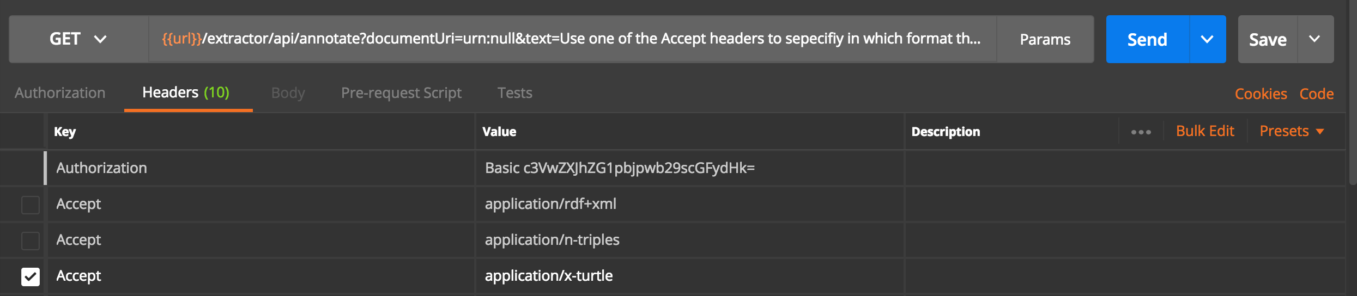
Task: Open the Tests tab
Action: click(514, 93)
